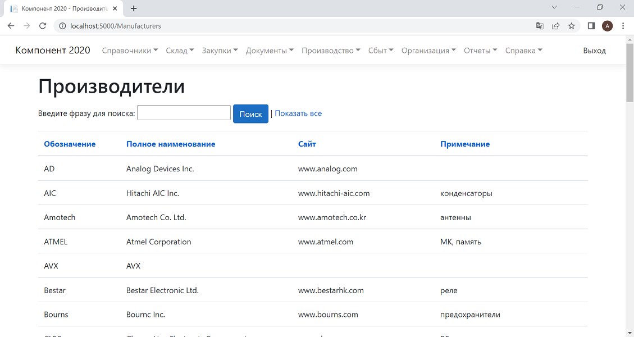Expand the Склад menu
This screenshot has width=634, height=337.
(x=180, y=51)
